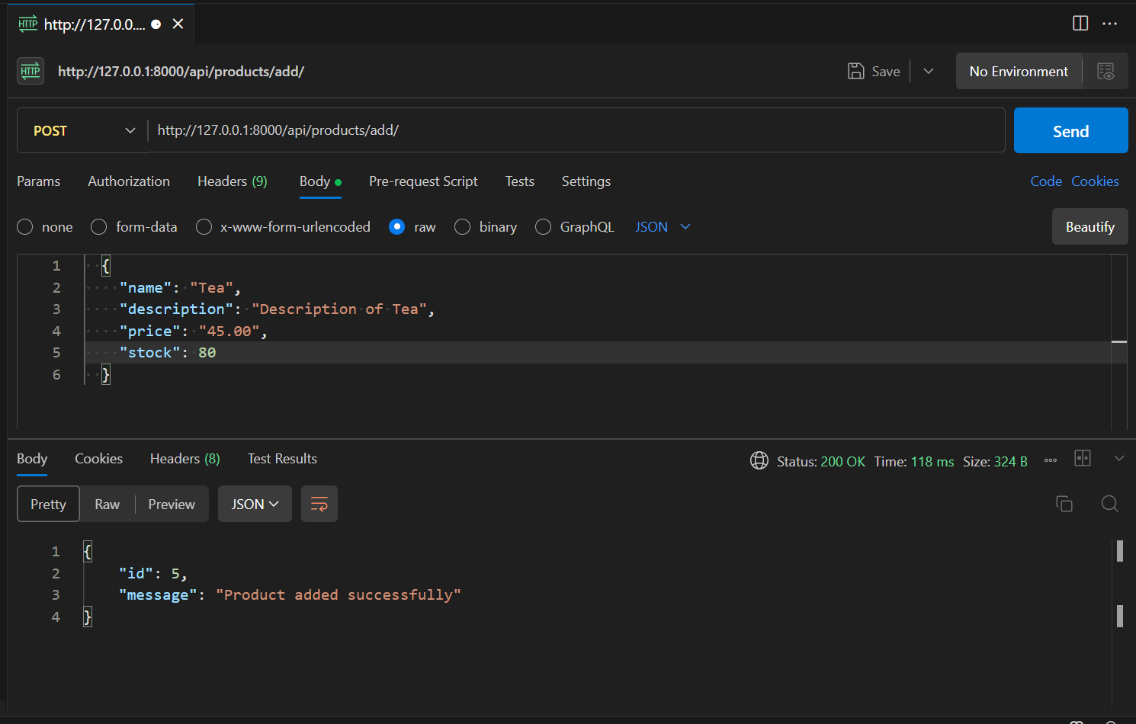Click the blue Send button
This screenshot has height=724, width=1136.
[x=1070, y=130]
